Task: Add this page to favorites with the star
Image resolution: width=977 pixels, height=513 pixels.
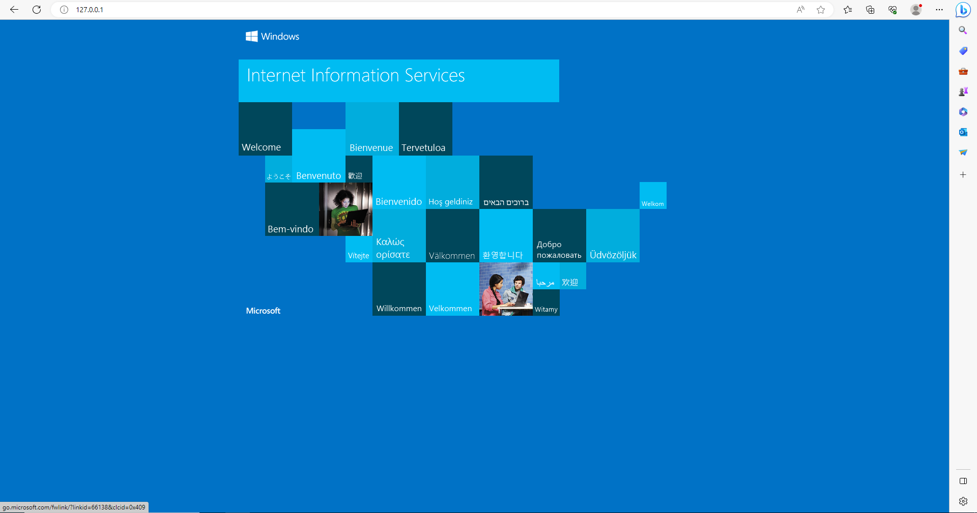Action: coord(821,10)
